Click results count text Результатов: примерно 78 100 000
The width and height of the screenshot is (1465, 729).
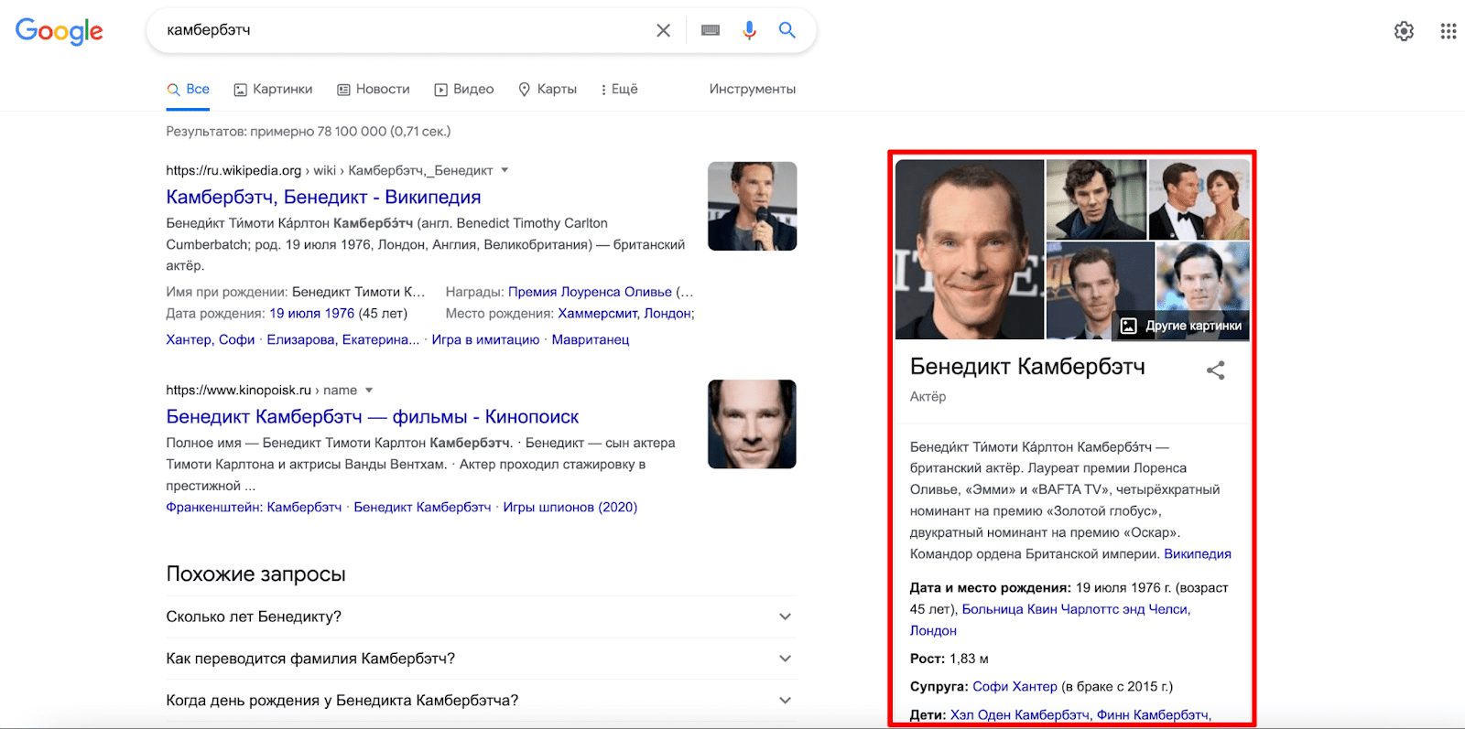click(309, 132)
